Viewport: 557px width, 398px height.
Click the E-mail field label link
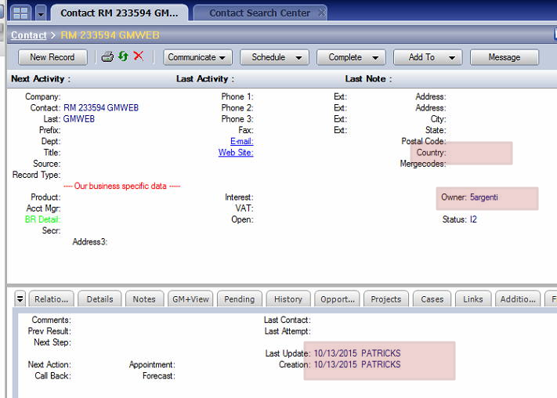click(x=241, y=141)
